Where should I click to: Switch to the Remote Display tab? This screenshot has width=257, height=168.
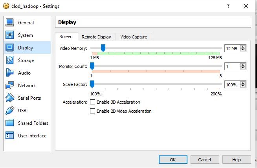point(96,37)
